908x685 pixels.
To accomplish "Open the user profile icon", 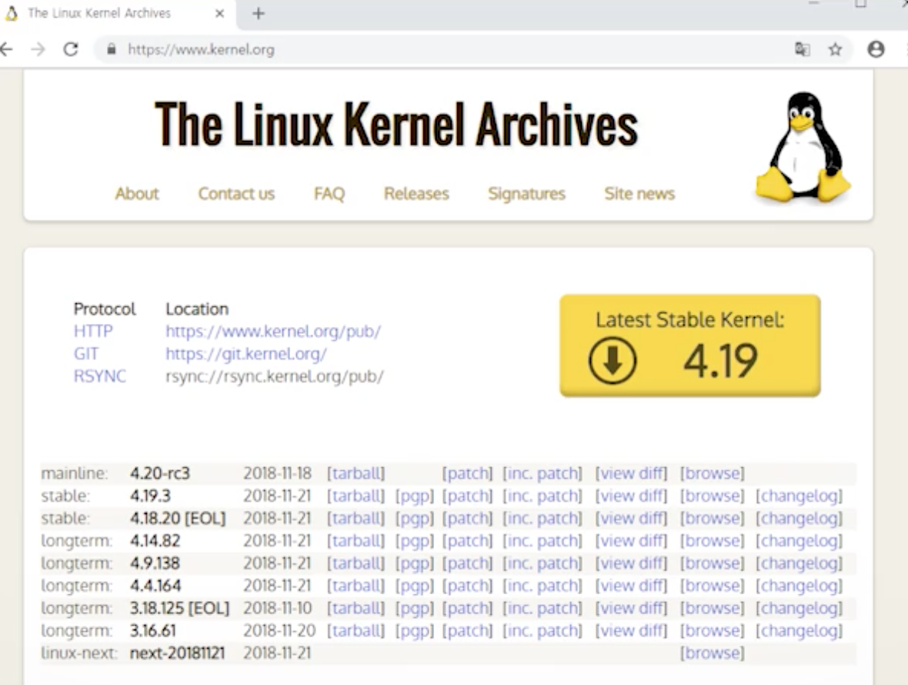I will pos(876,50).
